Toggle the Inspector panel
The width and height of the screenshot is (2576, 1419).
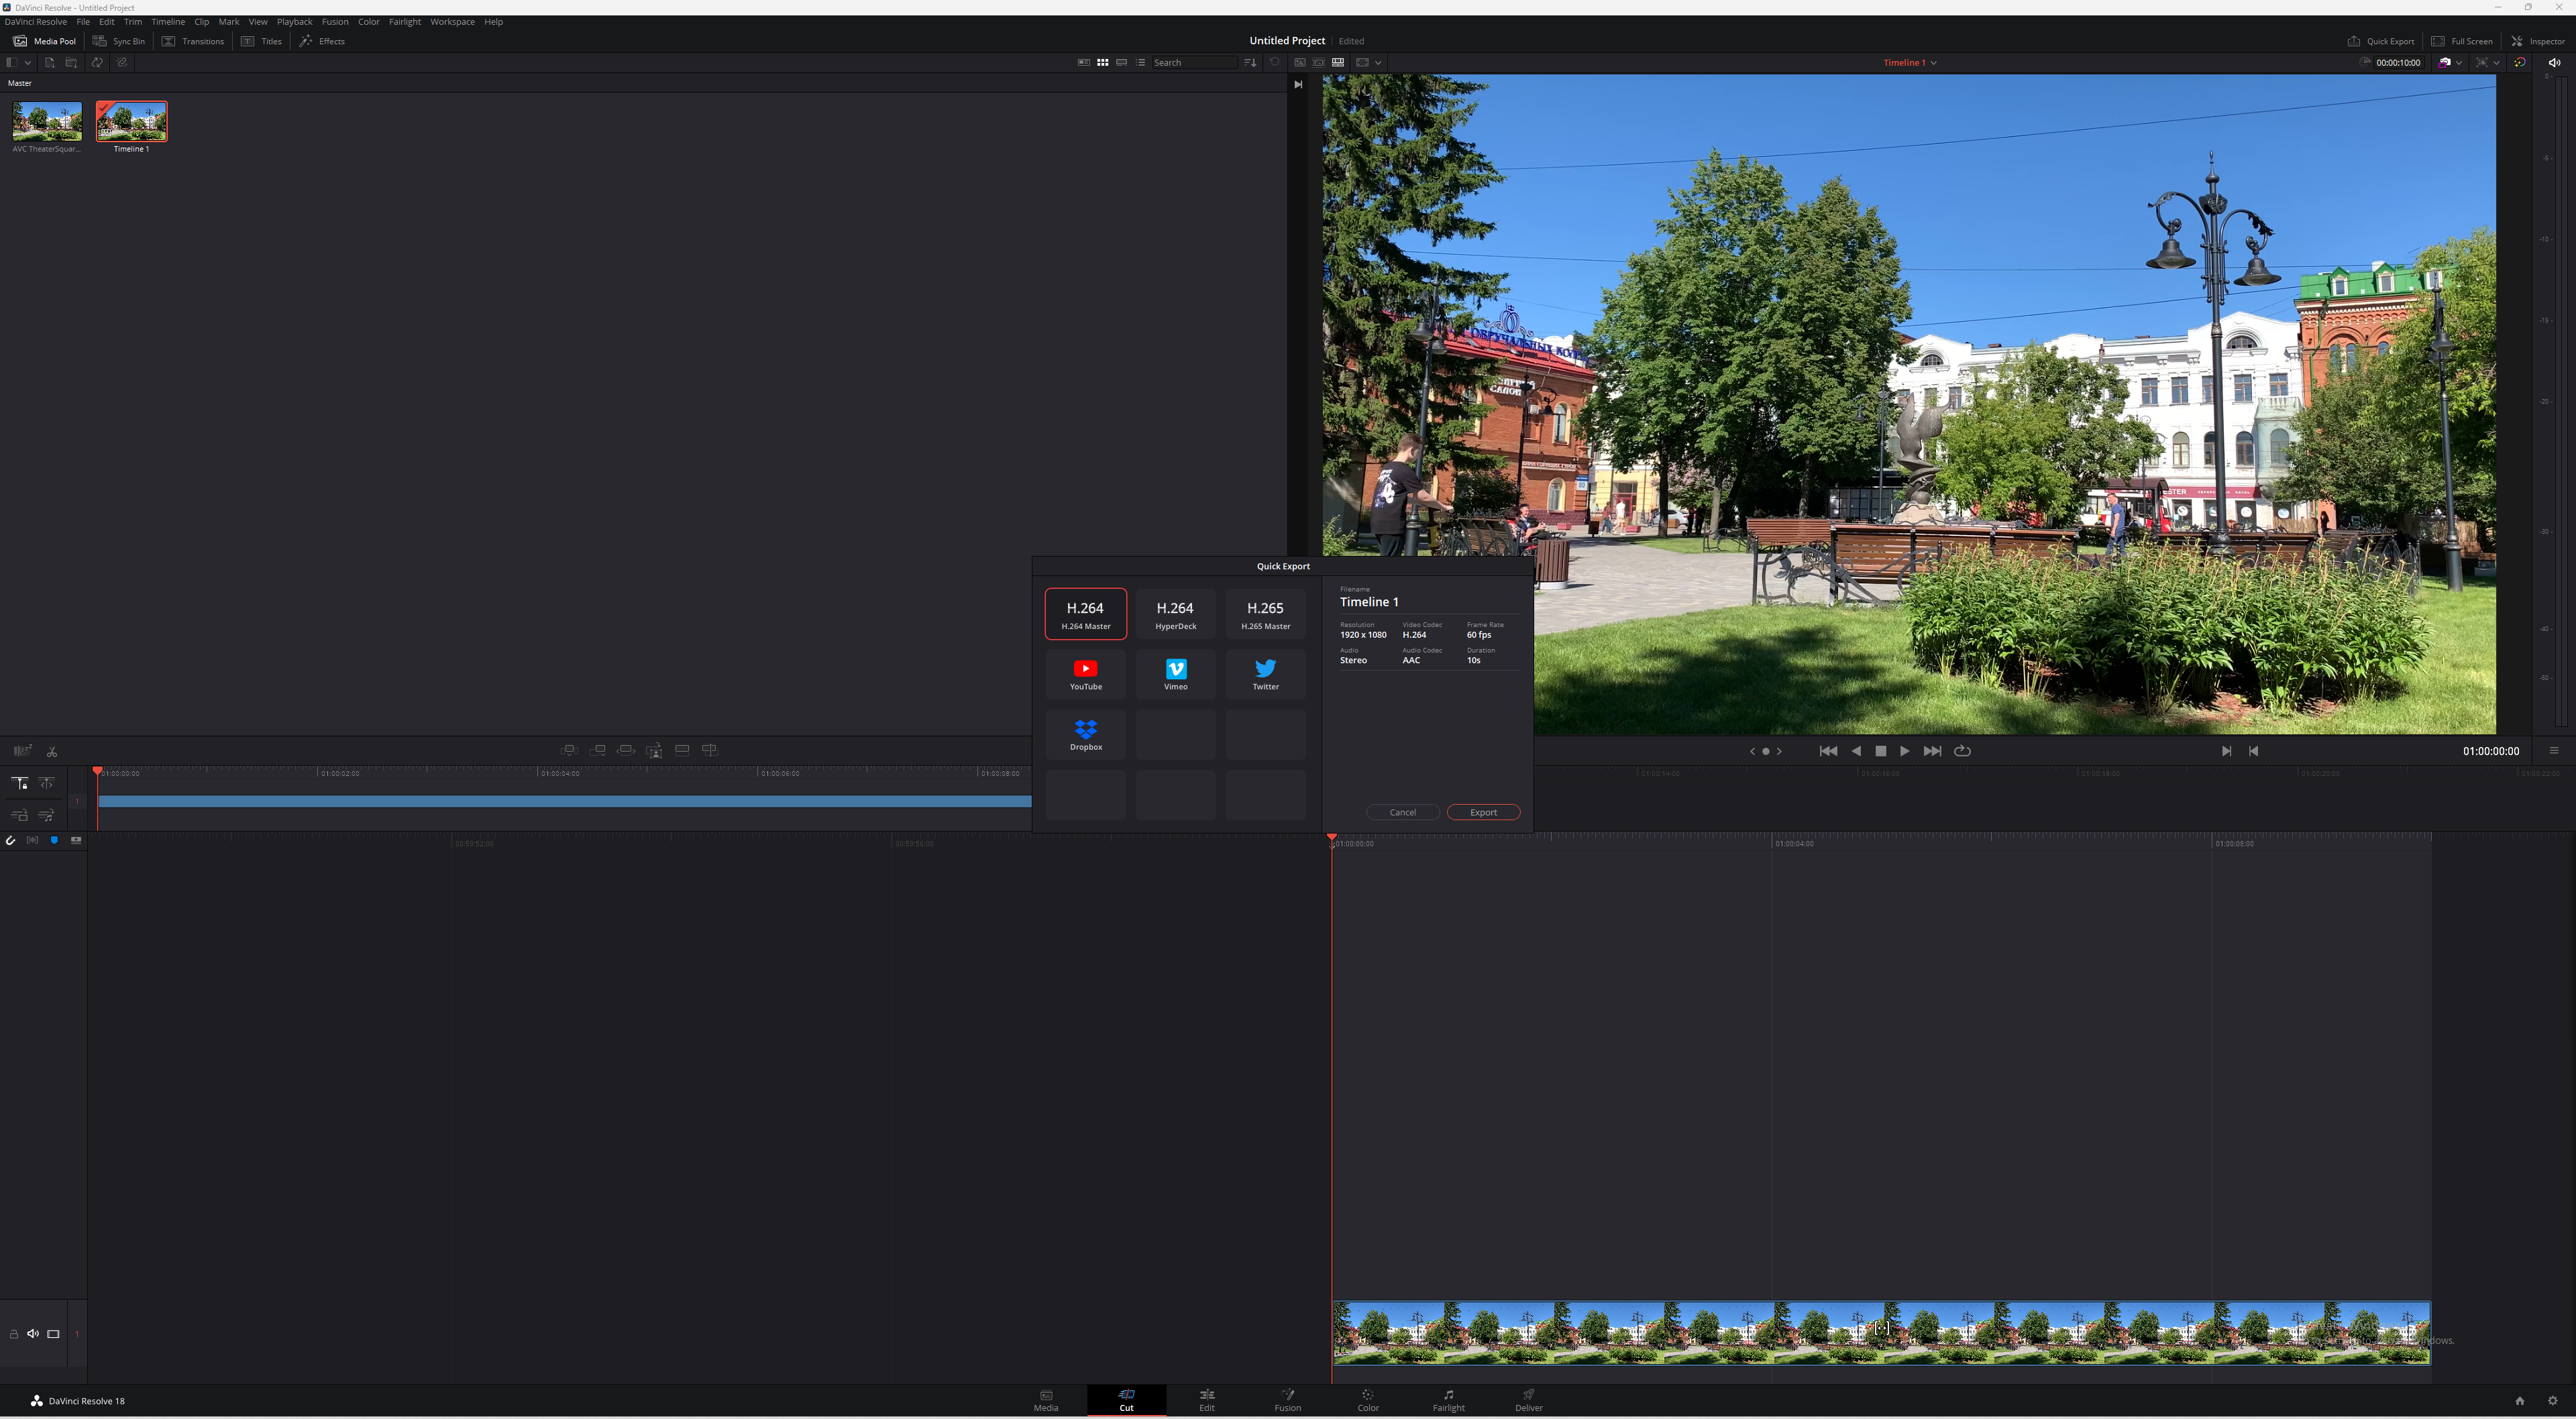tap(2538, 41)
